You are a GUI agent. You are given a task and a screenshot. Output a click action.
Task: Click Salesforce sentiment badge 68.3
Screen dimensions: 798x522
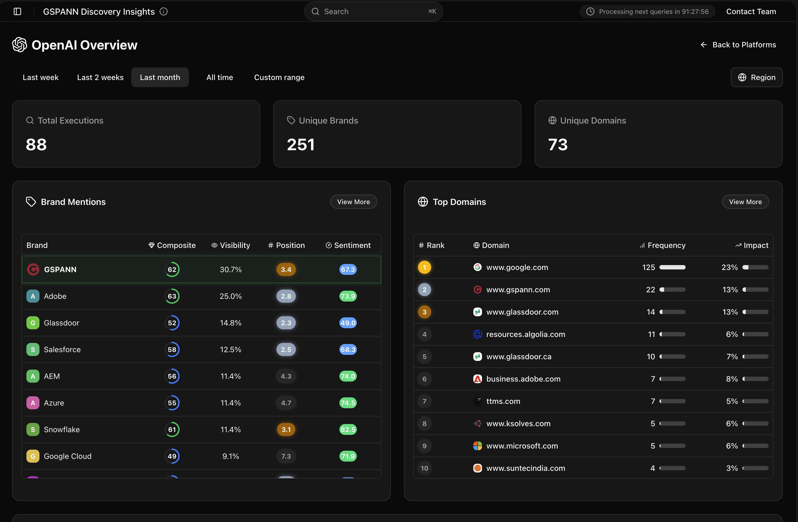tap(348, 349)
